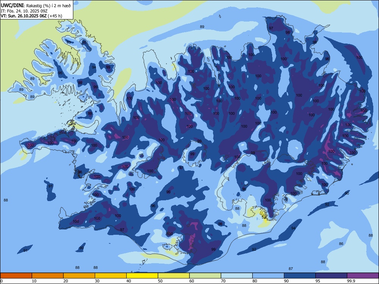
Task: Select the "70" legend scale label
Action: [x=223, y=281]
